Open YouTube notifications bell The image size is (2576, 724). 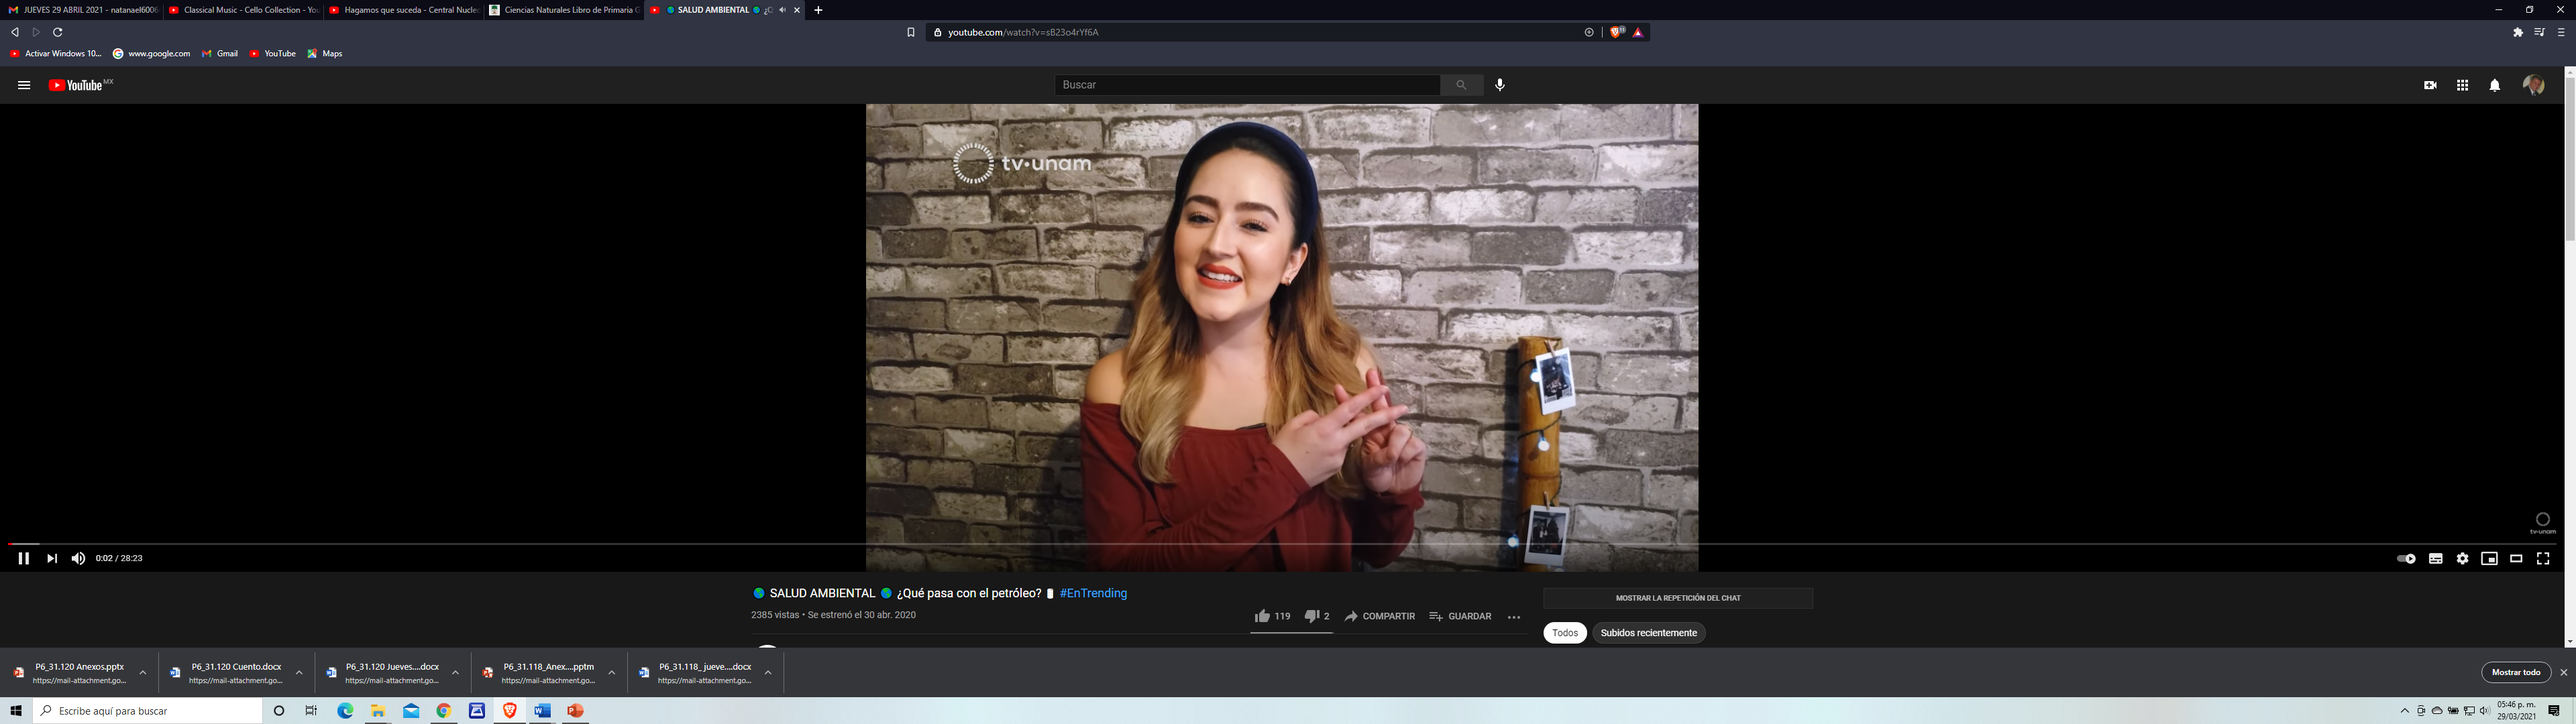2494,85
